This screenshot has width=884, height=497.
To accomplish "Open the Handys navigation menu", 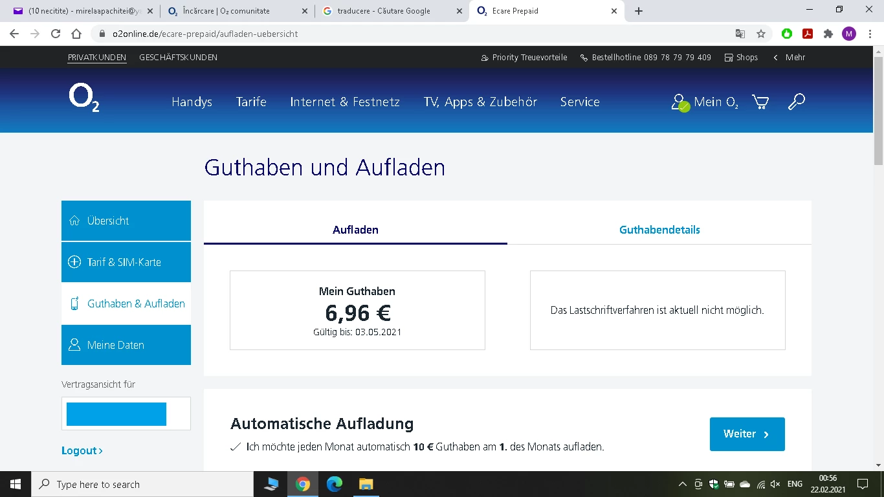I will coord(192,102).
